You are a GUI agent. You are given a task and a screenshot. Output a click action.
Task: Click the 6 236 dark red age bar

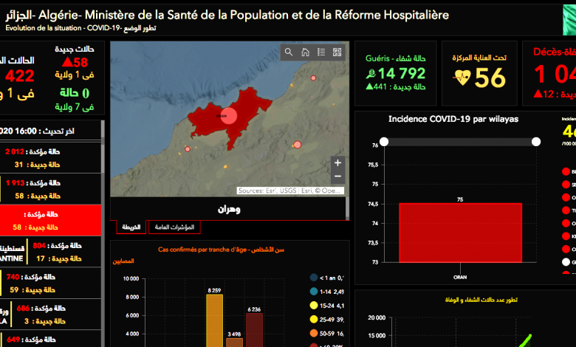click(x=254, y=330)
